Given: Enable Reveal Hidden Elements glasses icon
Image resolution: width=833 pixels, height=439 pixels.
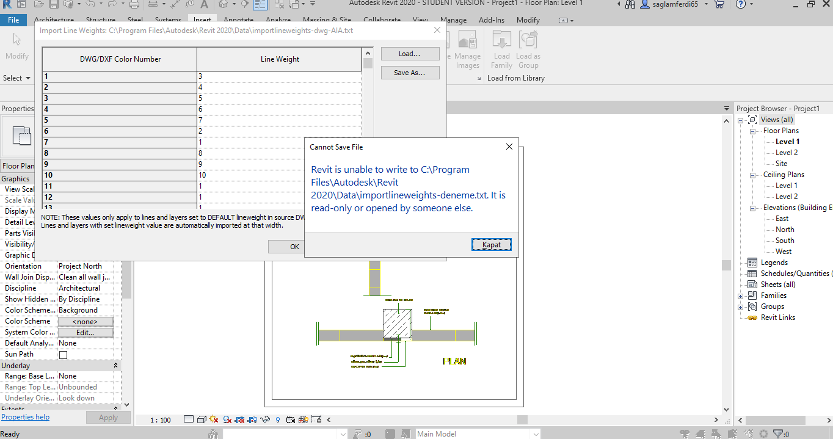Looking at the screenshot, I should click(265, 419).
